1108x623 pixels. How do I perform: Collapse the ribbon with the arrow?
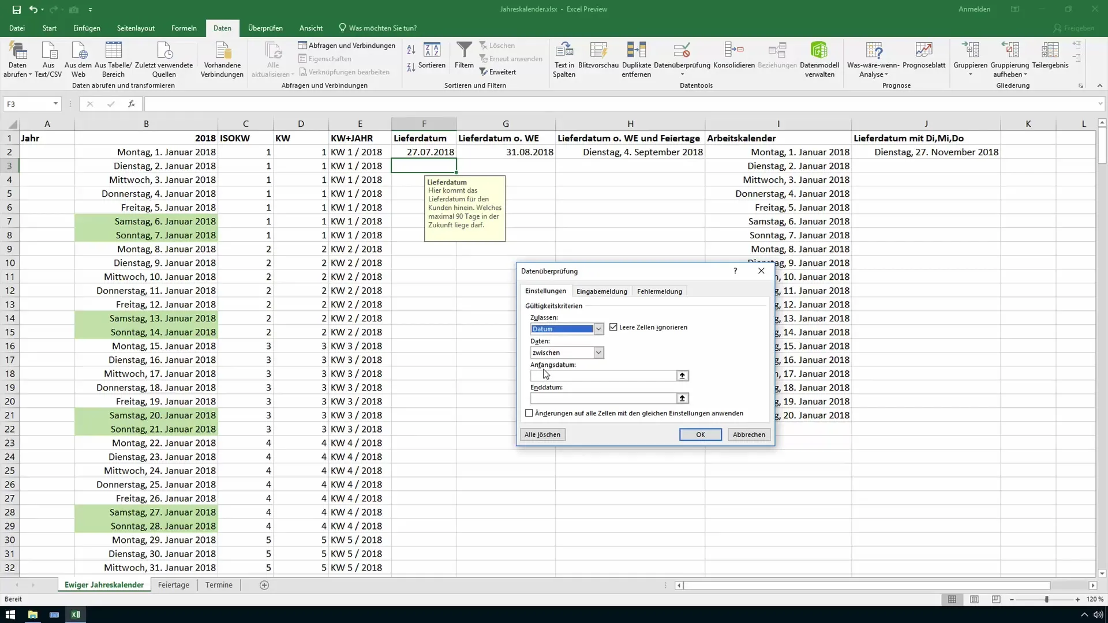(x=1100, y=86)
